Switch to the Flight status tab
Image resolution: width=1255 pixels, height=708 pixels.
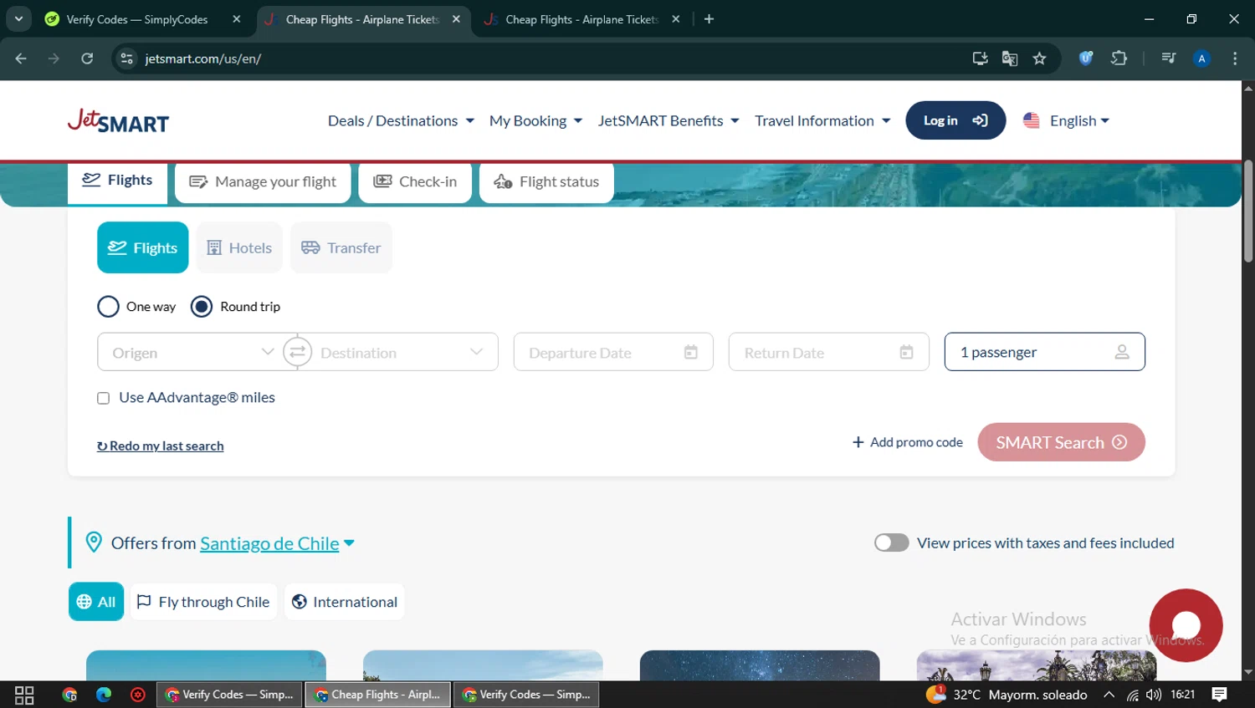click(546, 182)
